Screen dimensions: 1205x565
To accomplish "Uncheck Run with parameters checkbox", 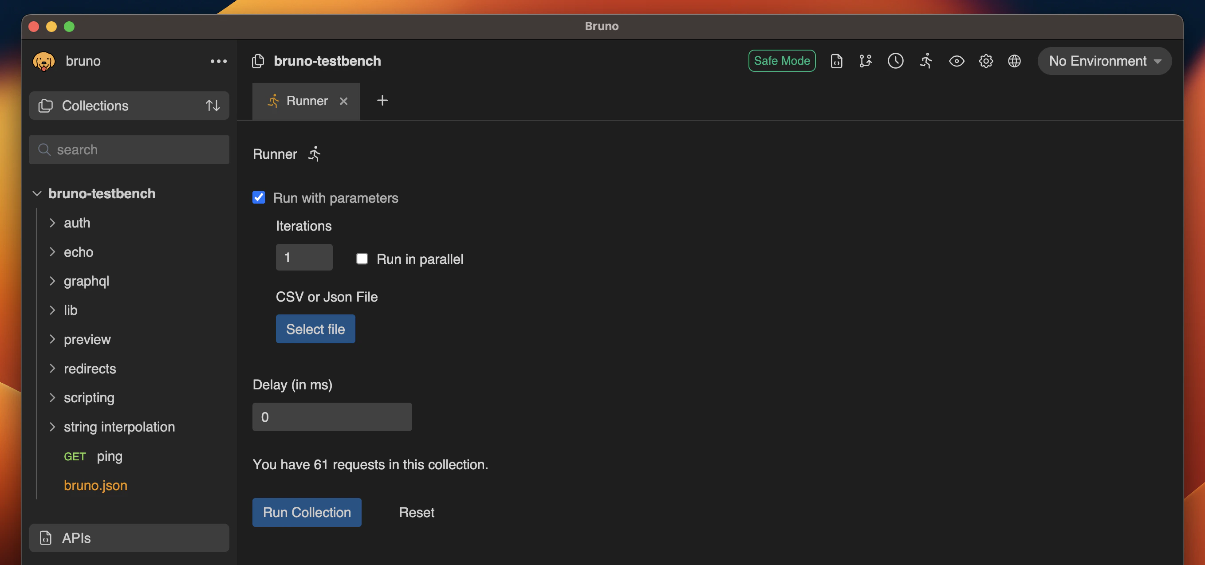I will click(x=259, y=197).
